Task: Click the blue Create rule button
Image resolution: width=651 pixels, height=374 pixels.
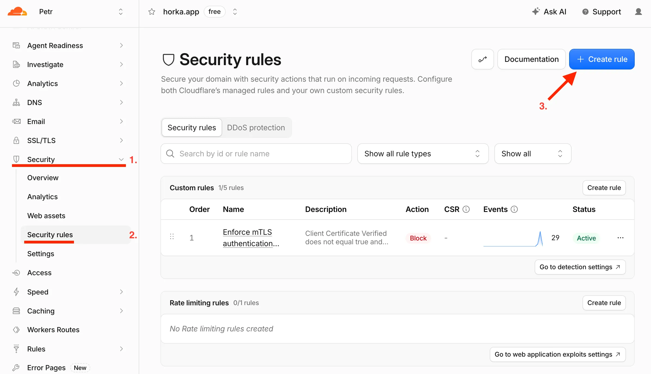Action: [602, 59]
